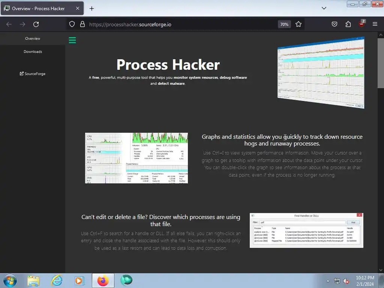Open the system information graphs screenshot
The height and width of the screenshot is (288, 384).
(x=136, y=158)
